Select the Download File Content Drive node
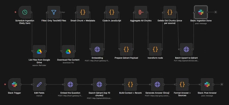This screenshot has width=229, height=105. tap(68, 51)
